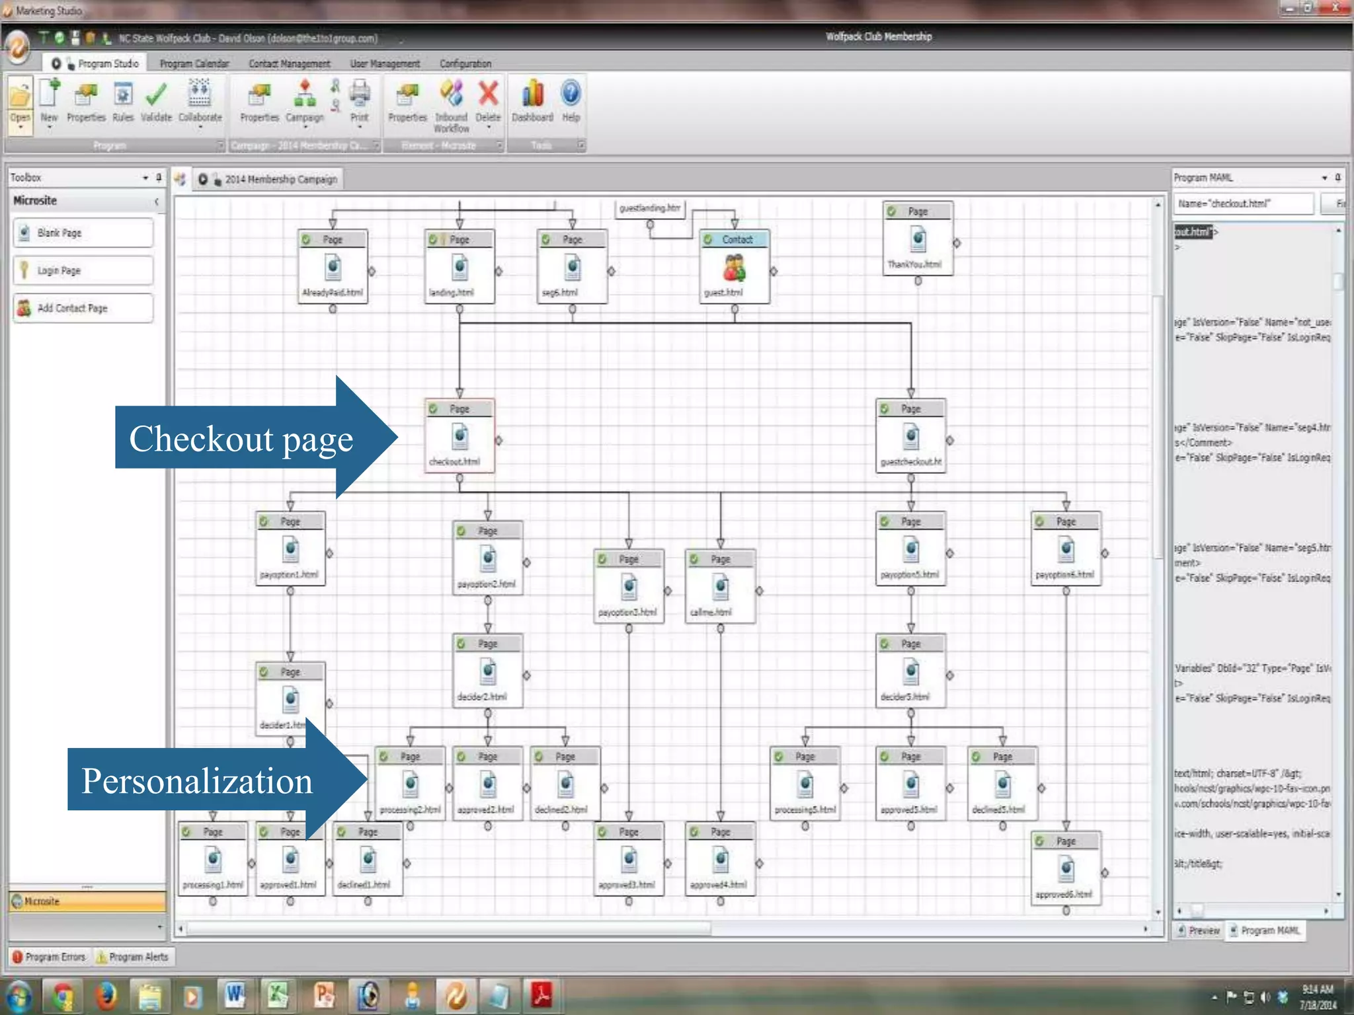The width and height of the screenshot is (1354, 1015).
Task: Collapse the Microsite toolbox section
Action: pos(157,201)
